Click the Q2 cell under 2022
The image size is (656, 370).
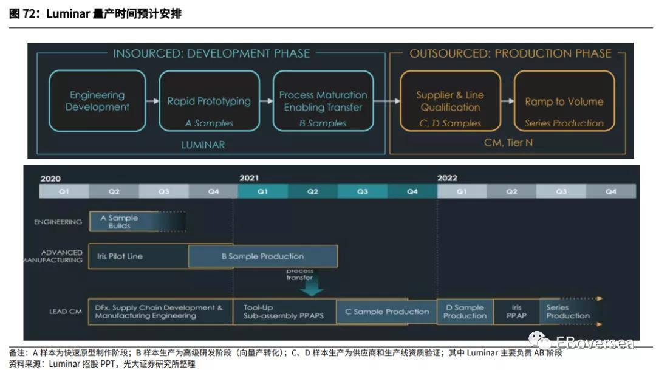point(511,191)
